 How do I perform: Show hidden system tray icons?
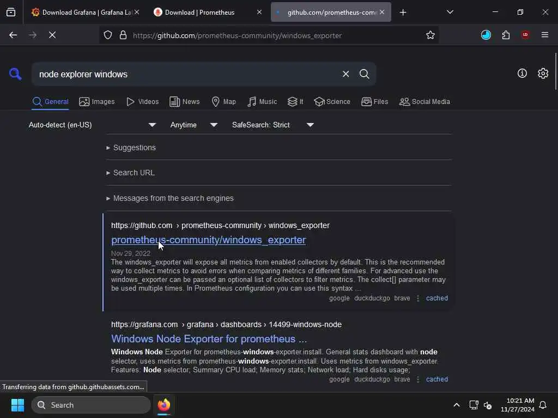pos(457,405)
